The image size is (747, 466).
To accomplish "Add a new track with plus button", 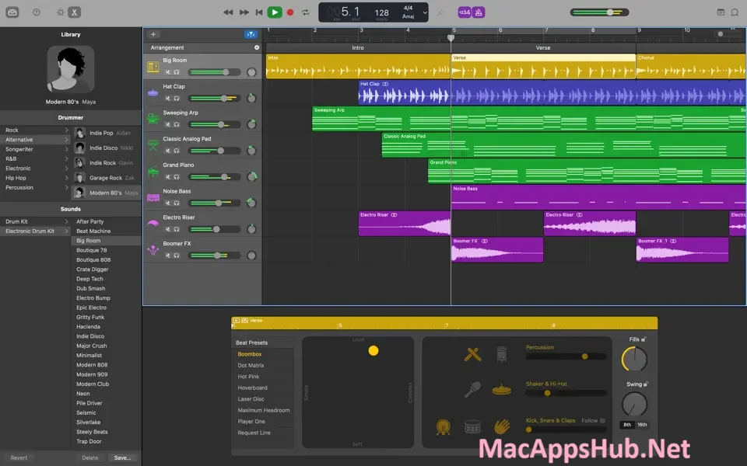I will click(153, 34).
